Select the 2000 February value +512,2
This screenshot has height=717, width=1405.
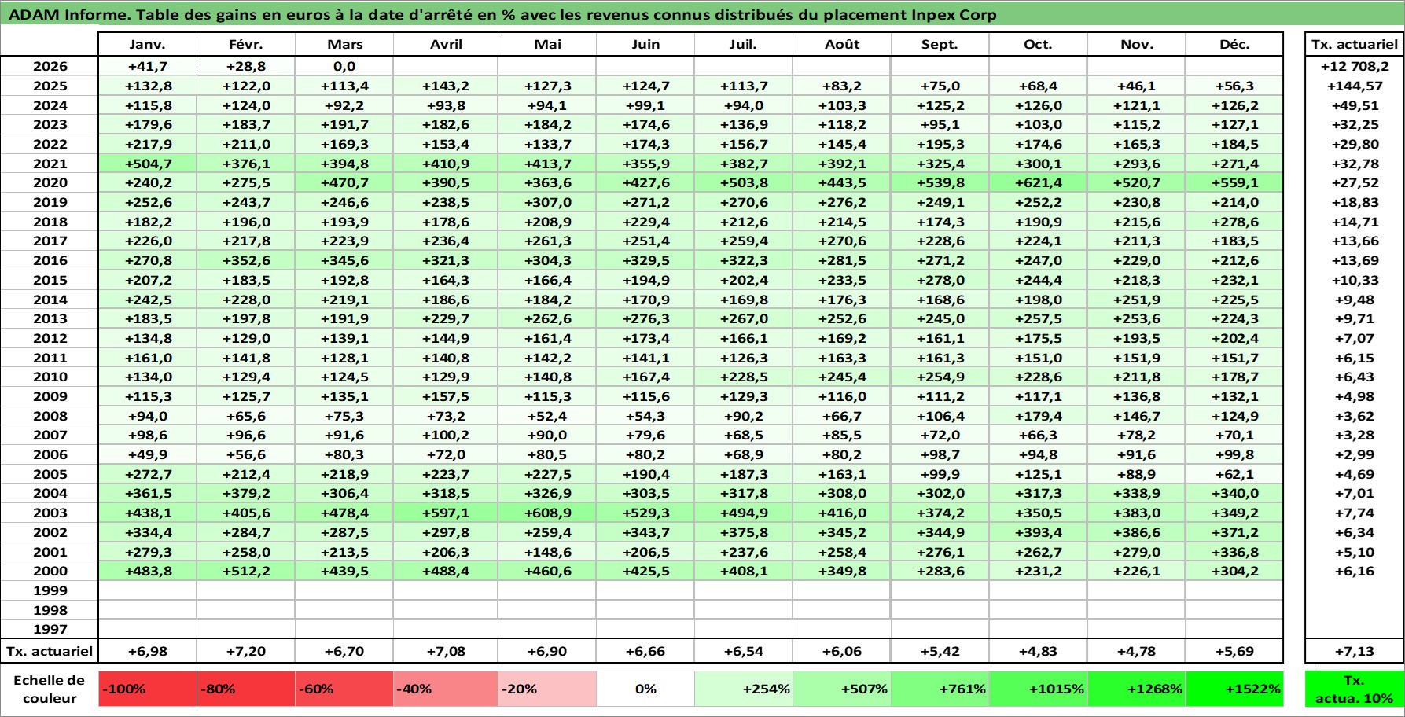click(246, 571)
